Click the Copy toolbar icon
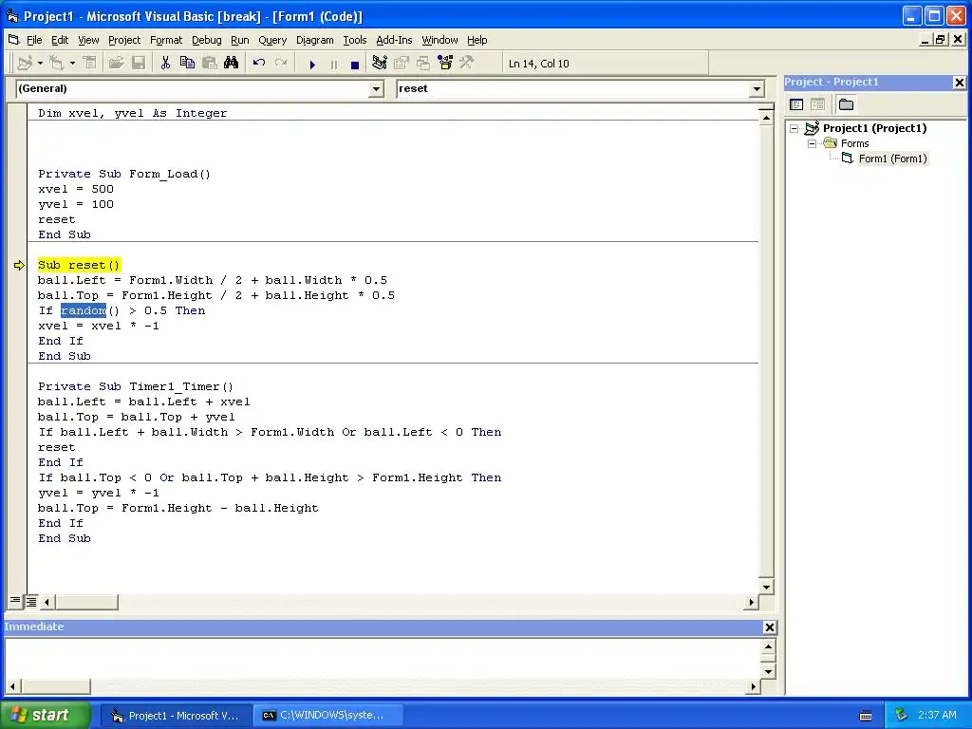The image size is (972, 729). point(187,64)
